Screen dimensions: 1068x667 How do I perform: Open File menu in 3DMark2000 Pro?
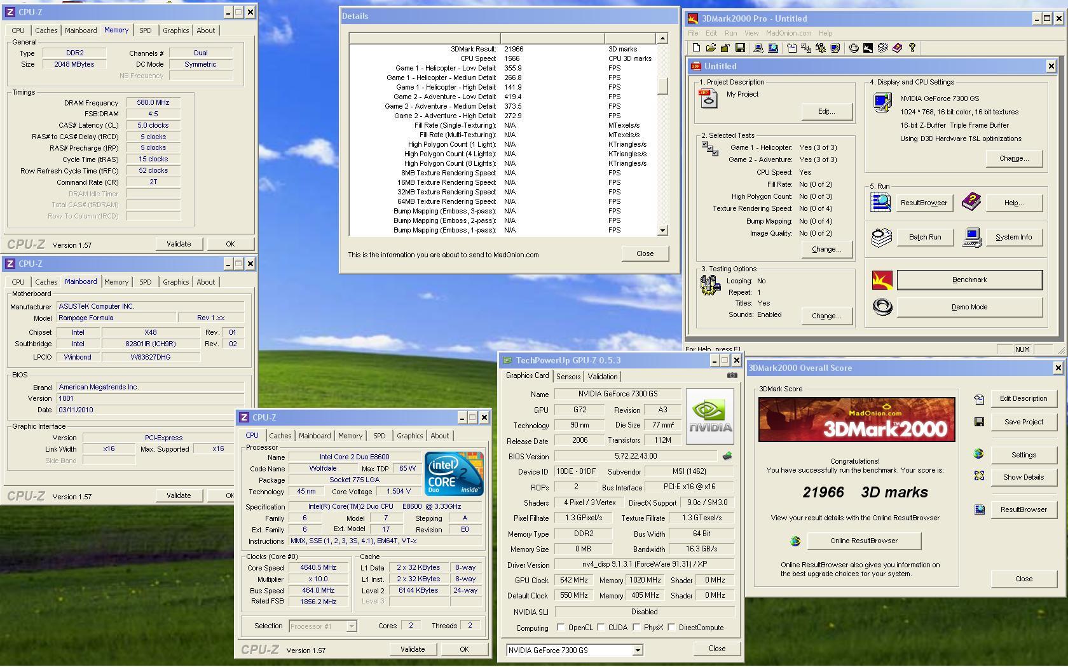(x=693, y=33)
